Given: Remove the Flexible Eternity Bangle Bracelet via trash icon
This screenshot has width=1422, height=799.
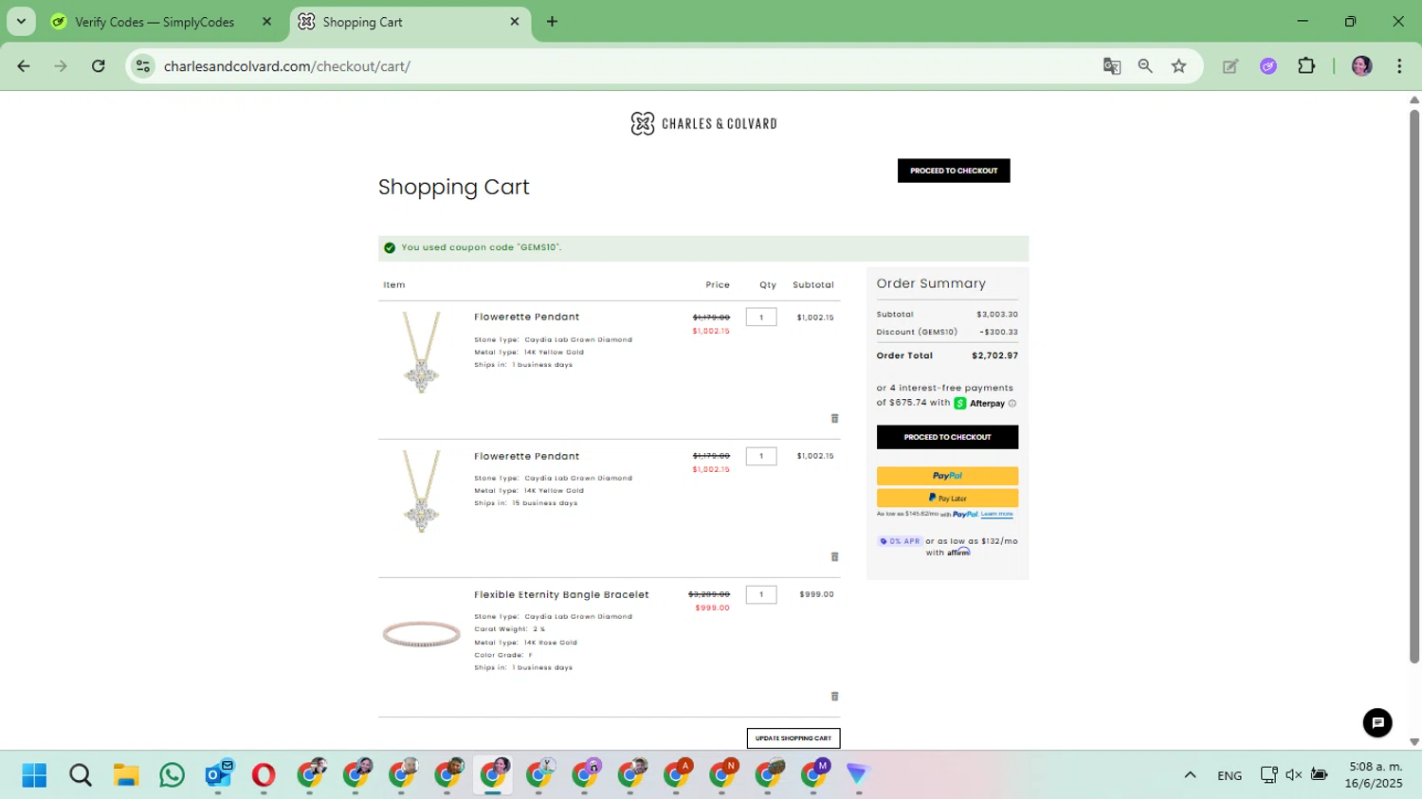Looking at the screenshot, I should (834, 696).
